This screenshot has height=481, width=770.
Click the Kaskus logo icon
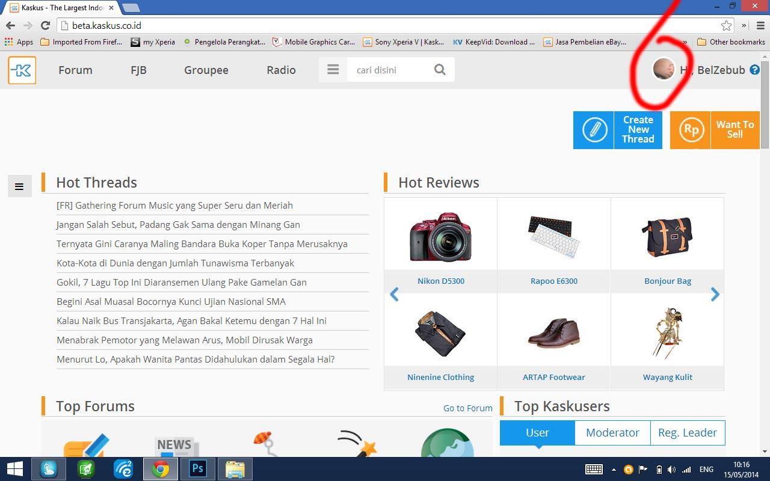pos(22,70)
